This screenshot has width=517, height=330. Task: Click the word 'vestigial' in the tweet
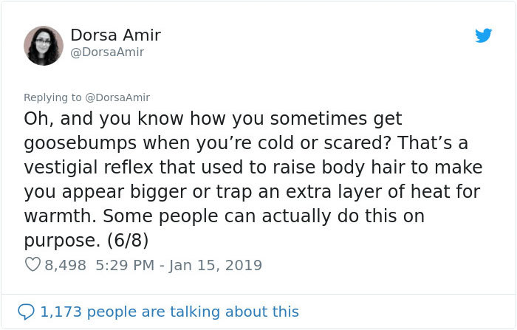coord(64,167)
